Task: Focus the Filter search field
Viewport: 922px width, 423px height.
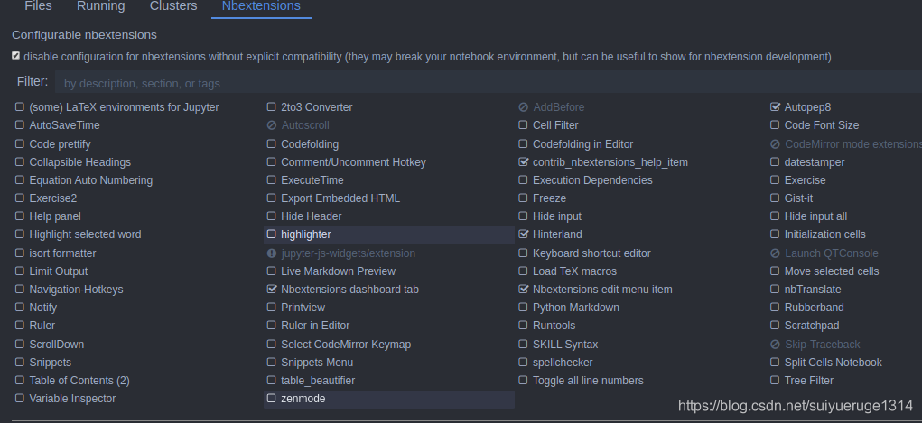Action: (488, 83)
